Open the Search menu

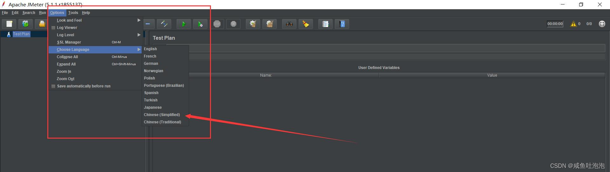click(x=29, y=13)
